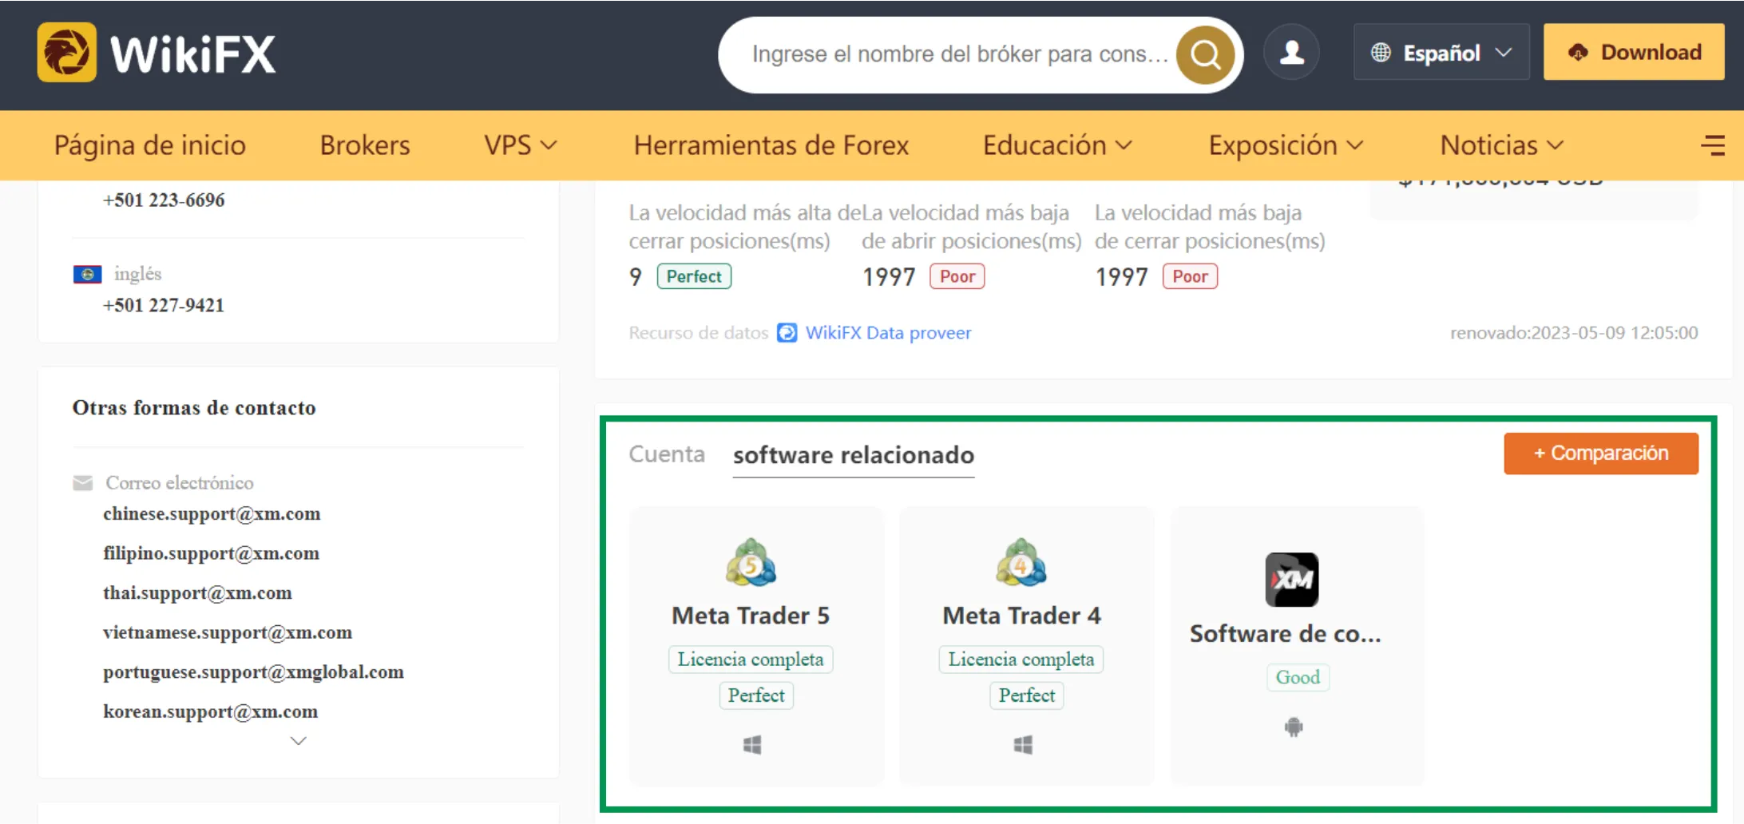The height and width of the screenshot is (824, 1744).
Task: Click the cloud download icon
Action: click(x=1578, y=53)
